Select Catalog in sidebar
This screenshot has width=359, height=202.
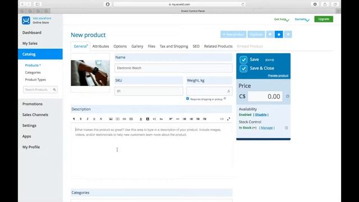tap(40, 54)
